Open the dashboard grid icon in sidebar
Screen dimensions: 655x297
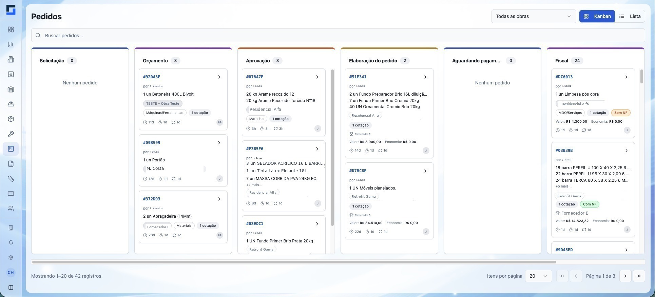coord(11,29)
